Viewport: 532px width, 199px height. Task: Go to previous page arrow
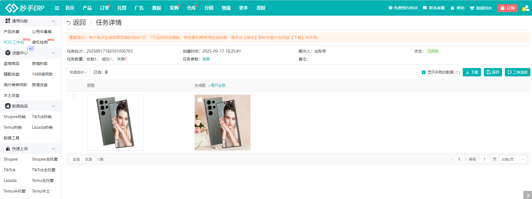[452, 159]
